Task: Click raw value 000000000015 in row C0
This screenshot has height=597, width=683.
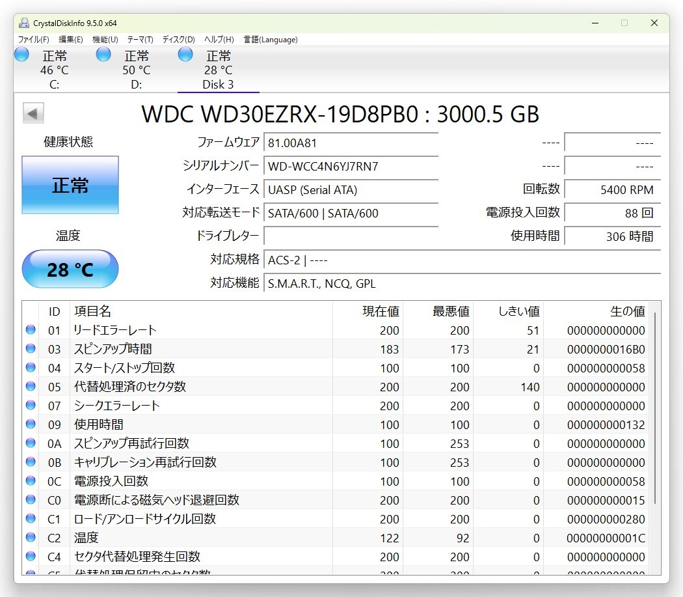Action: 606,500
